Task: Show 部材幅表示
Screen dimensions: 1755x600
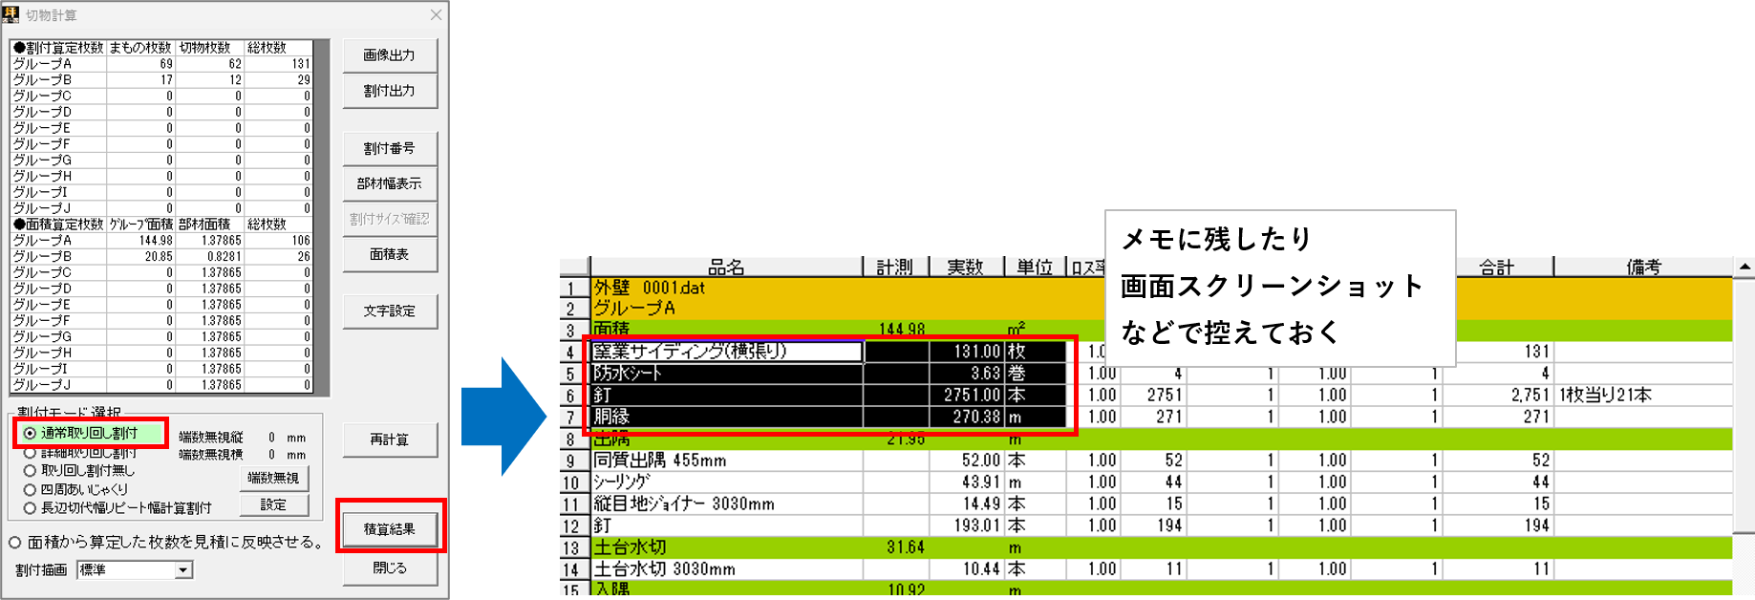Action: coord(390,183)
